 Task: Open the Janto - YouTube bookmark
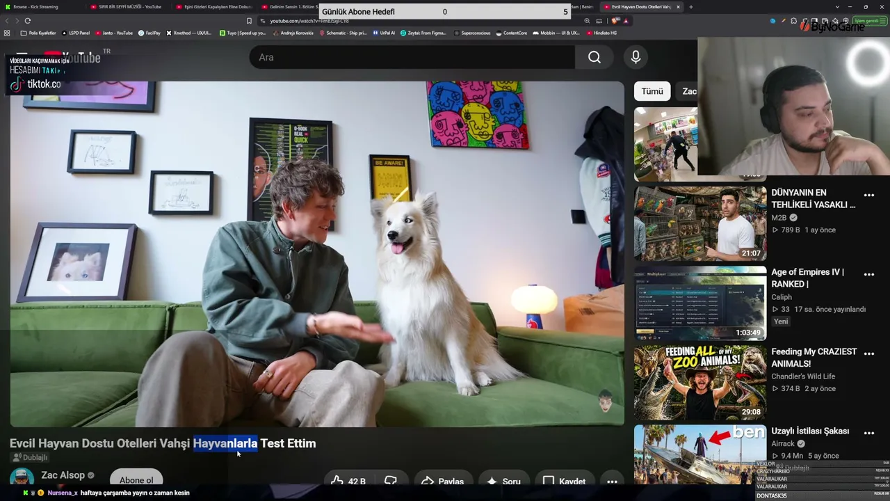114,33
